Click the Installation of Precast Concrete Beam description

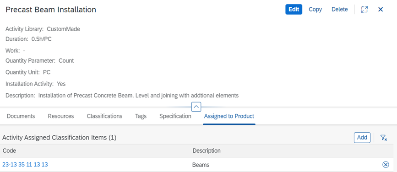coord(138,96)
